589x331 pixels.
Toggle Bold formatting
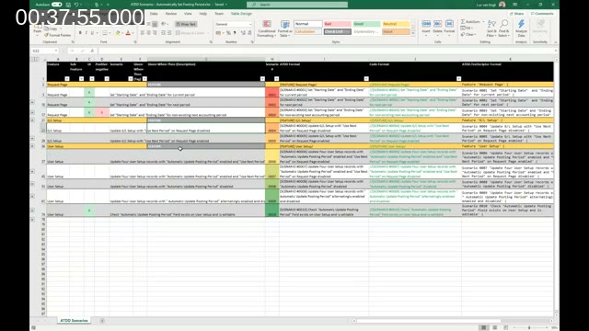click(x=80, y=33)
